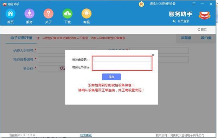The height and width of the screenshot is (138, 218).
Task: Click 检查更新 link in status bar
Action: [x=86, y=135]
